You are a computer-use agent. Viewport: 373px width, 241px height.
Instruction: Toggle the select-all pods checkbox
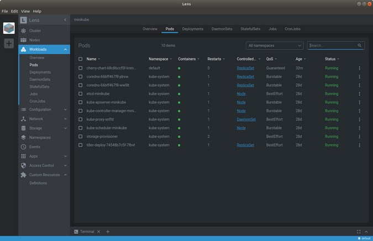[x=81, y=59]
